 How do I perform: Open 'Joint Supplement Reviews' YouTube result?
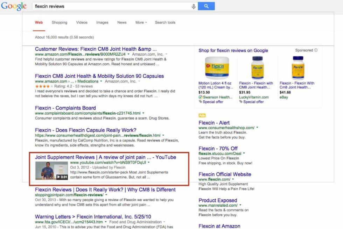click(105, 157)
